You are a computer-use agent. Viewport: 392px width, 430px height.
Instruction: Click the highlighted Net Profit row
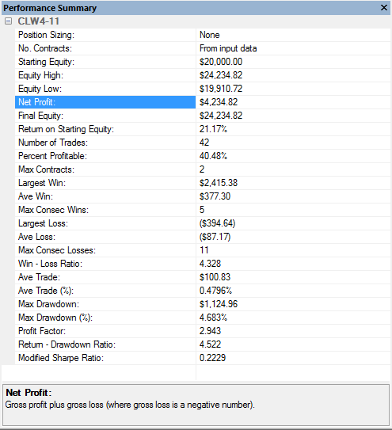click(203, 102)
